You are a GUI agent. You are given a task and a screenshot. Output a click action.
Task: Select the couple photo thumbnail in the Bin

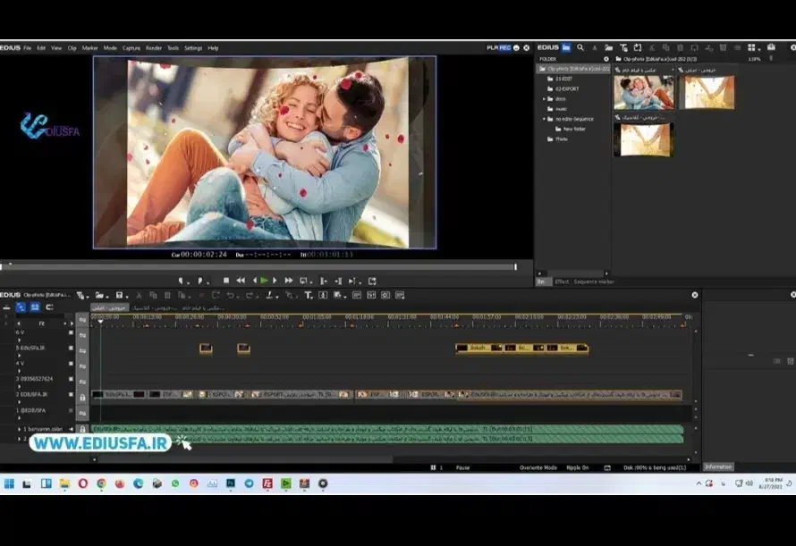[x=643, y=92]
